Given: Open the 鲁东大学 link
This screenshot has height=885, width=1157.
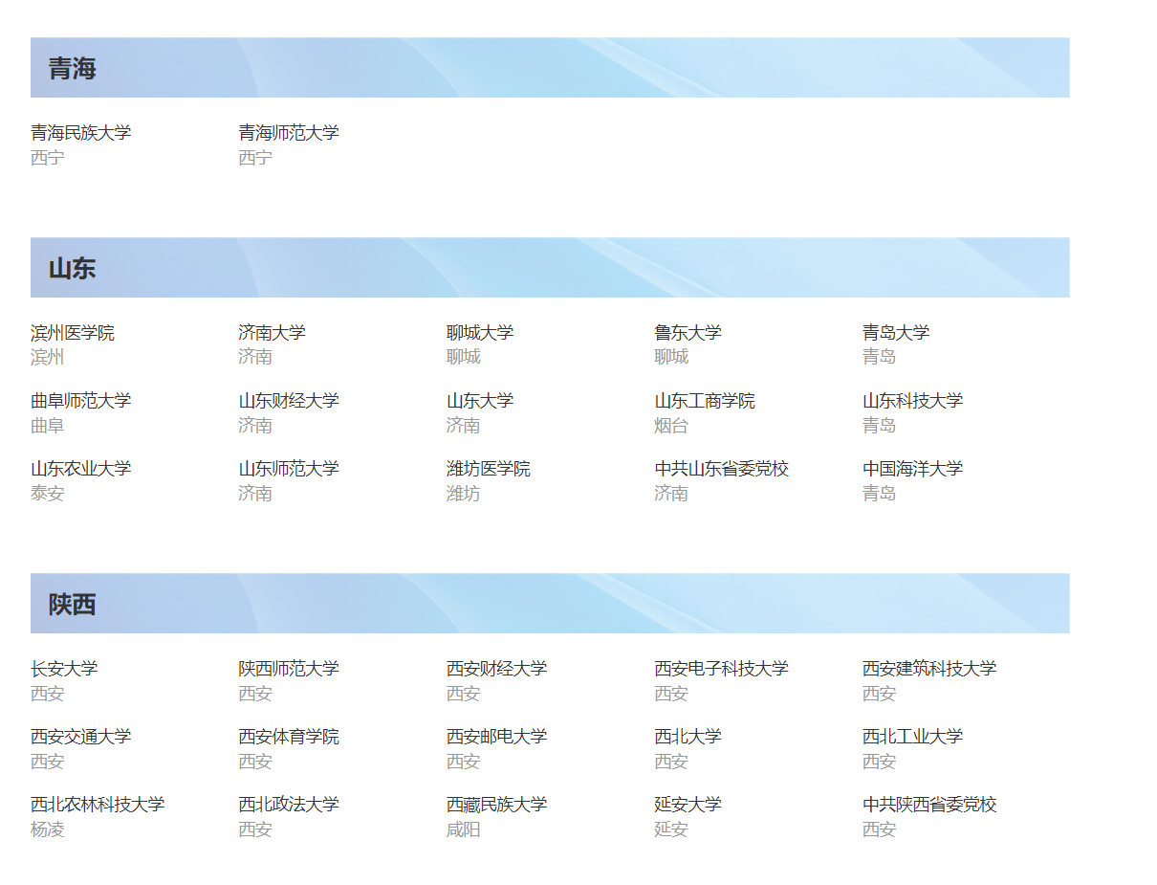Looking at the screenshot, I should click(x=687, y=332).
